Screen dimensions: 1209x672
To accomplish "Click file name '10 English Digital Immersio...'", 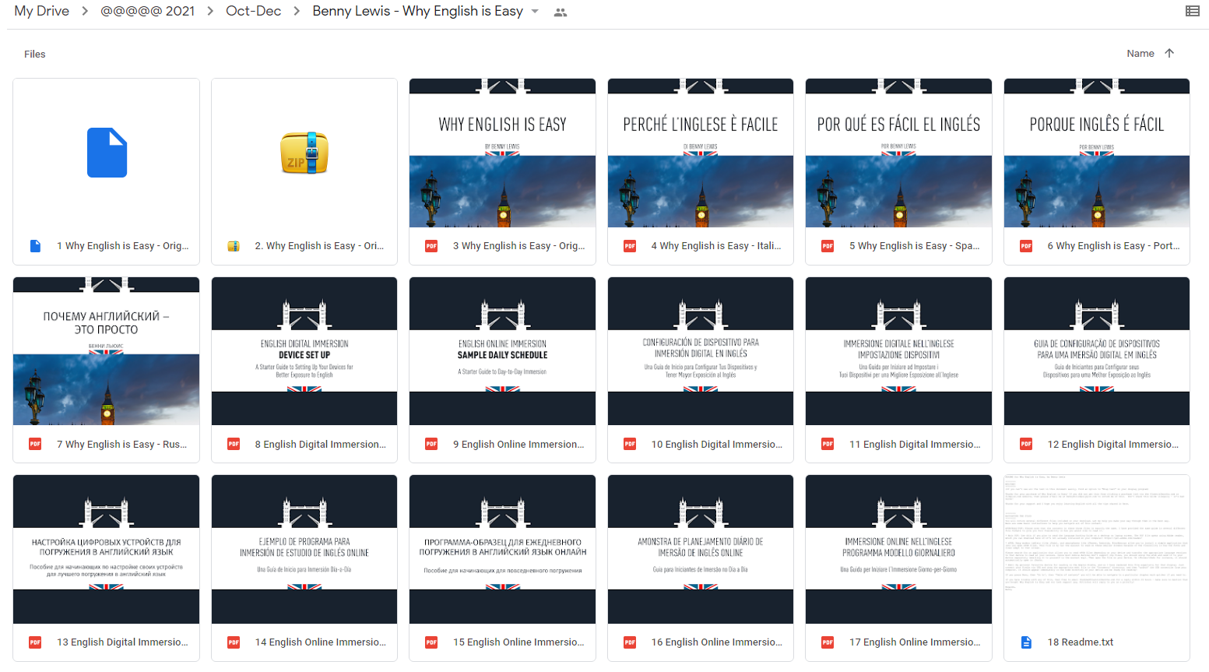I will pos(717,445).
